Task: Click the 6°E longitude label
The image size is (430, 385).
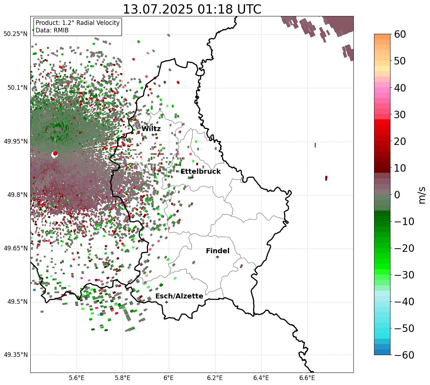Action: 169,378
